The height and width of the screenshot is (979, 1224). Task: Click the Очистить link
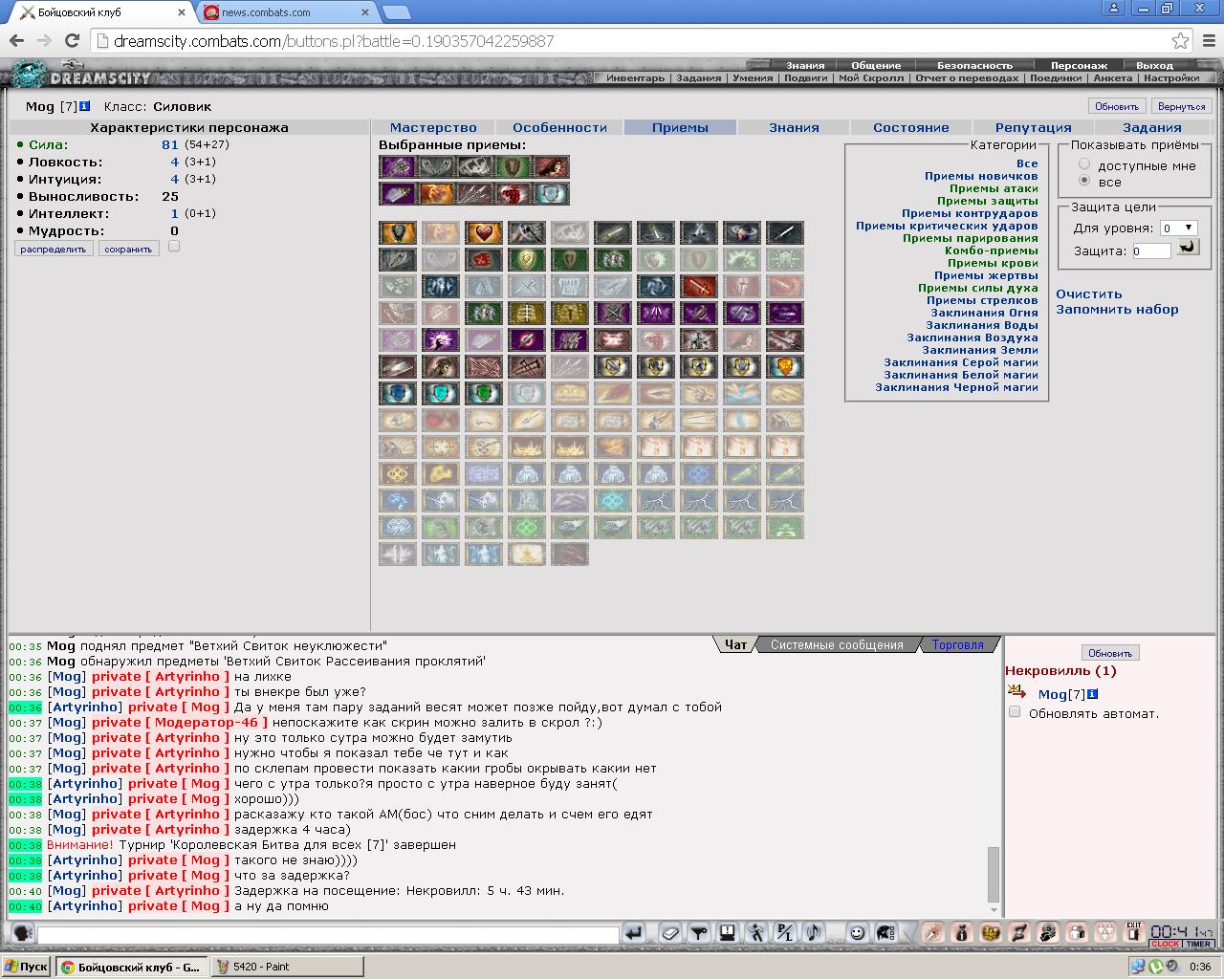point(1089,294)
